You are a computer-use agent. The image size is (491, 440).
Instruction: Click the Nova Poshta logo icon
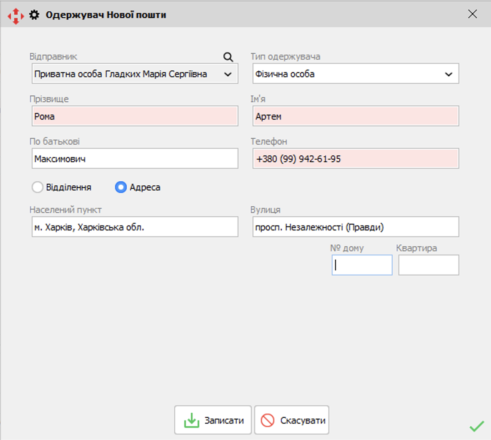tap(15, 15)
